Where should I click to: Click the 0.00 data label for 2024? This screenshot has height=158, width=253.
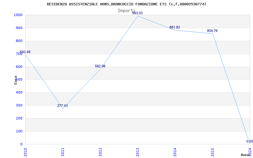click(250, 141)
